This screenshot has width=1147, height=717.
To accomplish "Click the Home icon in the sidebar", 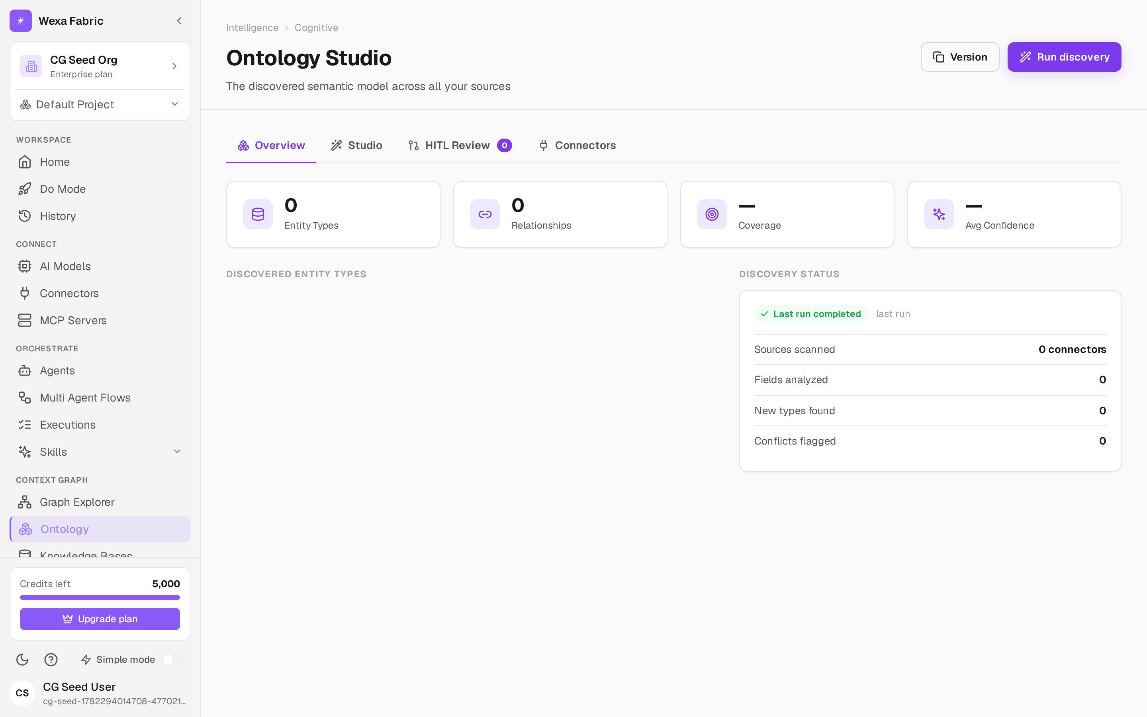I will 25,162.
